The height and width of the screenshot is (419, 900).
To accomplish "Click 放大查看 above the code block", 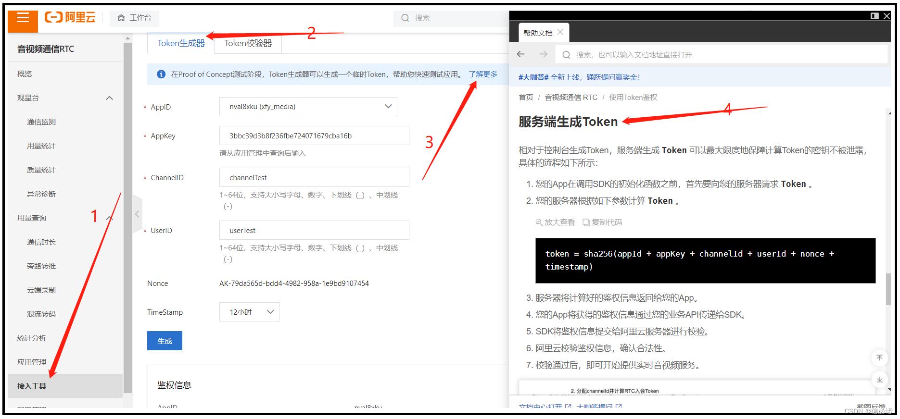I will coord(555,222).
